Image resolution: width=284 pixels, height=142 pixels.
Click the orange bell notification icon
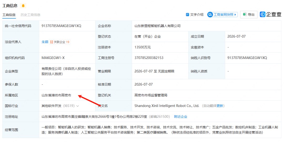click(x=23, y=6)
